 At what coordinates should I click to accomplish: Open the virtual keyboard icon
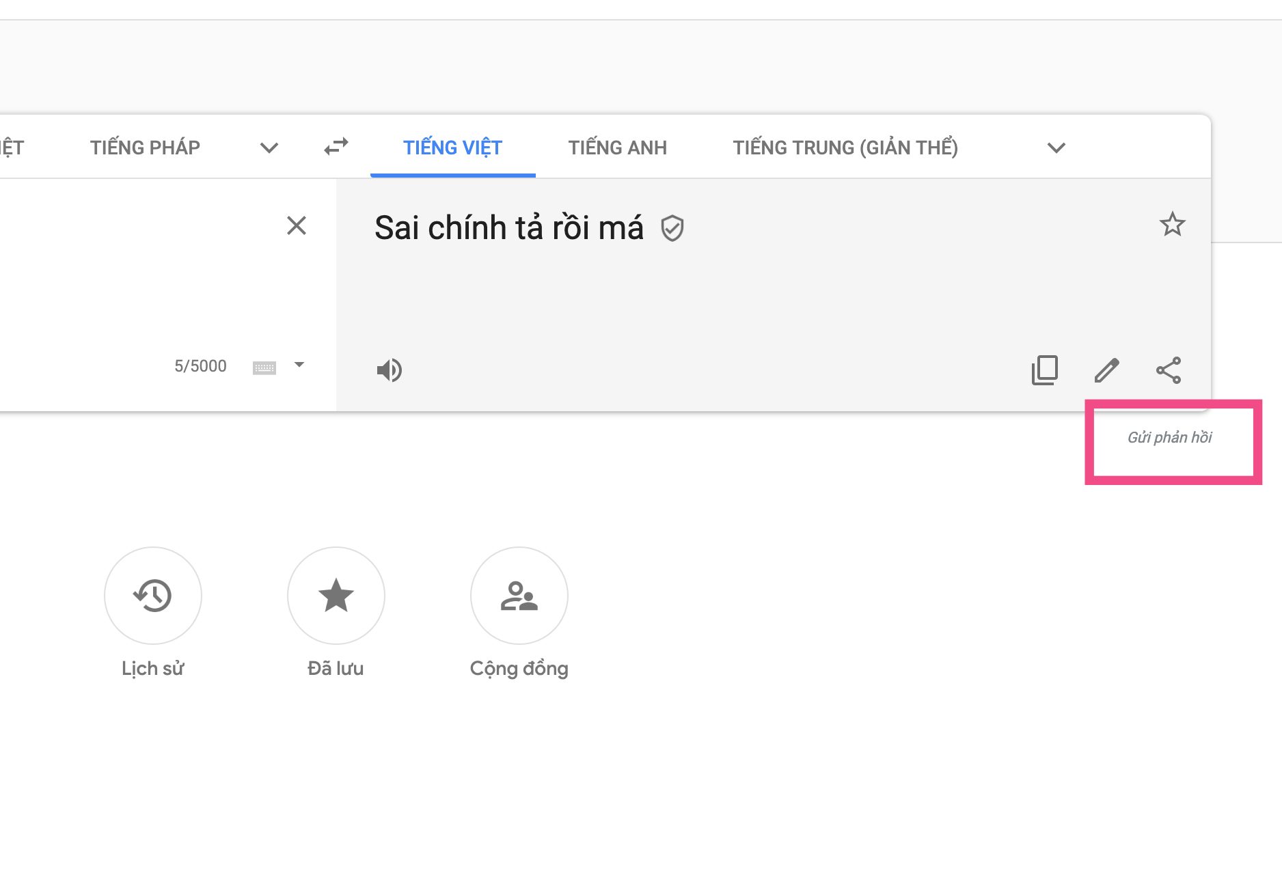tap(266, 367)
